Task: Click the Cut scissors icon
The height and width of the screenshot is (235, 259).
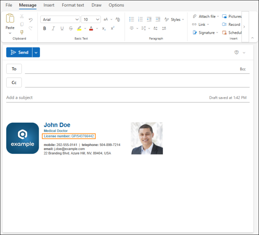Action: [x=22, y=16]
